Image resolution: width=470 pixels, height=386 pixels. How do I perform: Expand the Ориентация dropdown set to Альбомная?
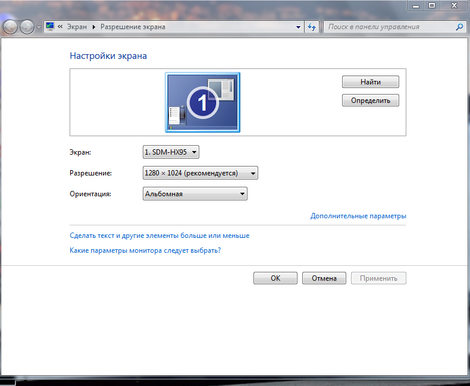(x=195, y=194)
